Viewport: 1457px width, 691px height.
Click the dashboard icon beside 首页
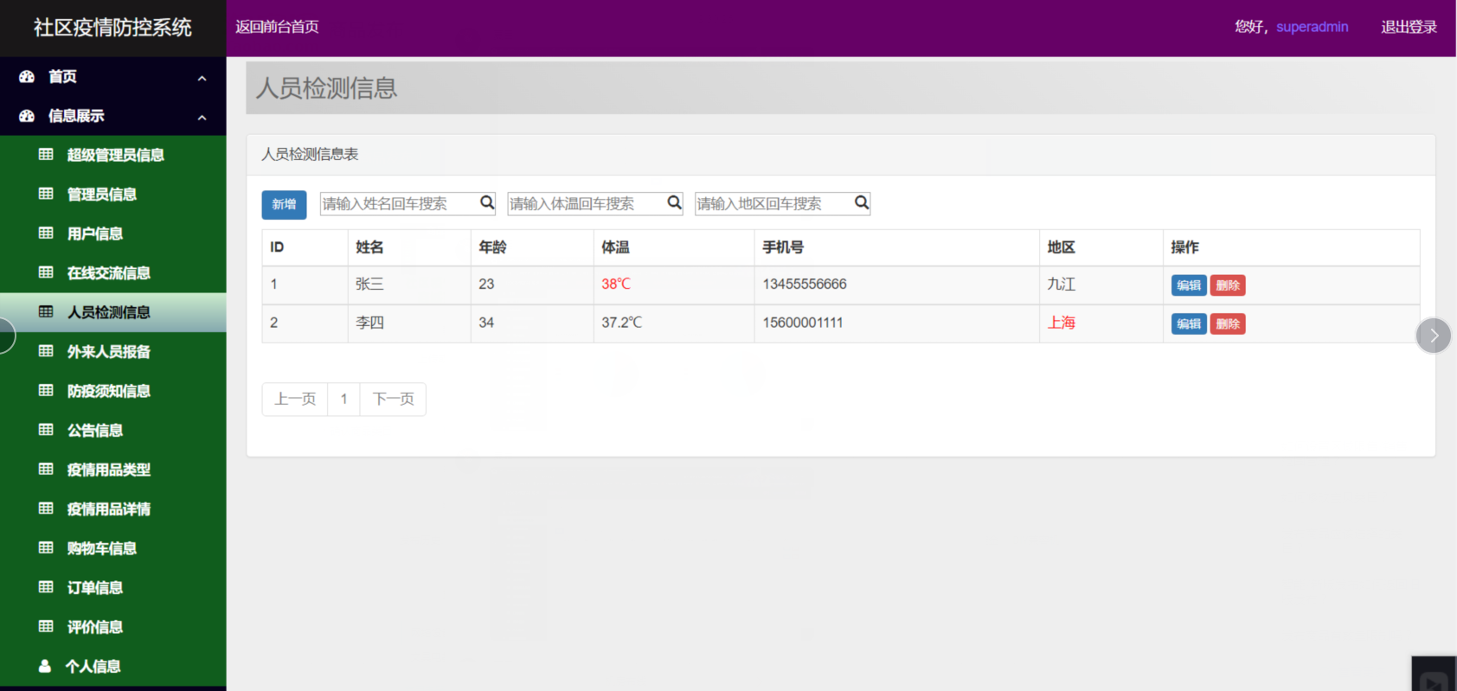[27, 77]
